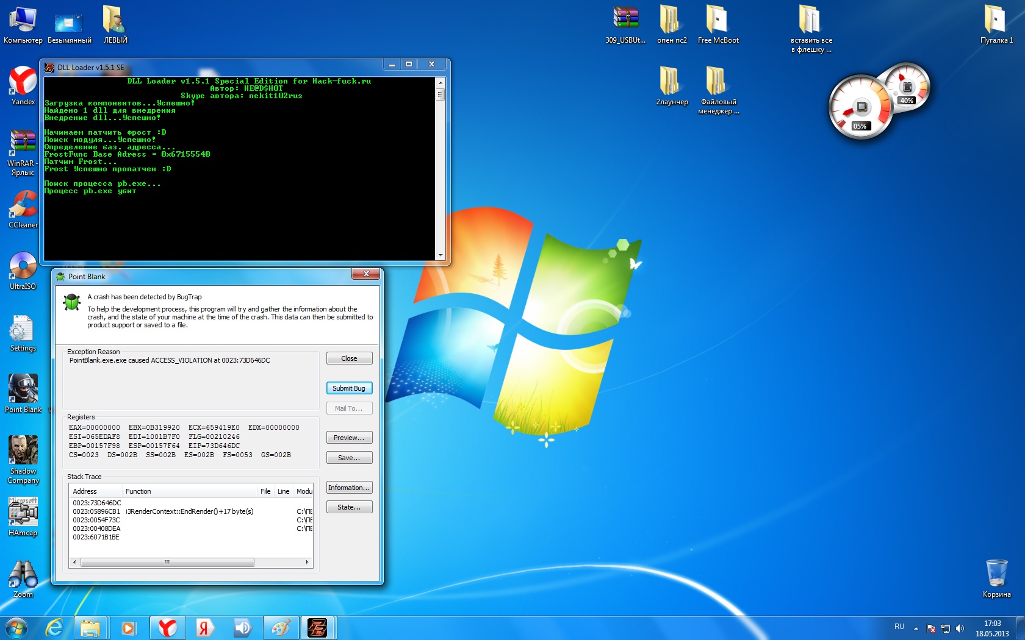Launch Internet Explorer from the taskbar

point(54,627)
